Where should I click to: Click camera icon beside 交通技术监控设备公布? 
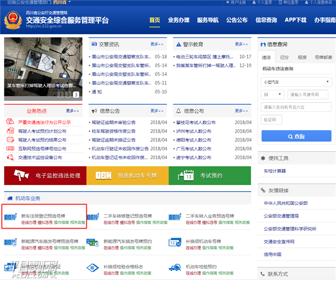(x=10, y=157)
